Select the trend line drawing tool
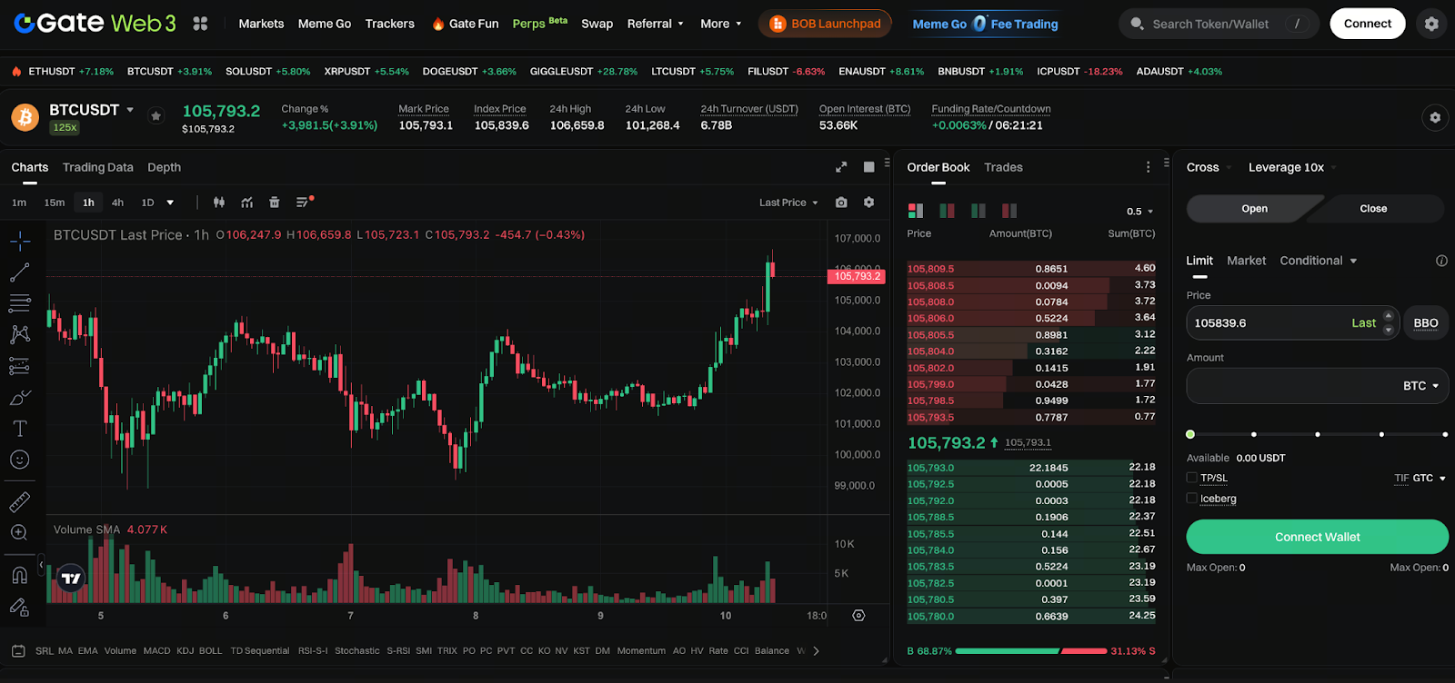Screen dimensions: 1455x683 (x=20, y=272)
